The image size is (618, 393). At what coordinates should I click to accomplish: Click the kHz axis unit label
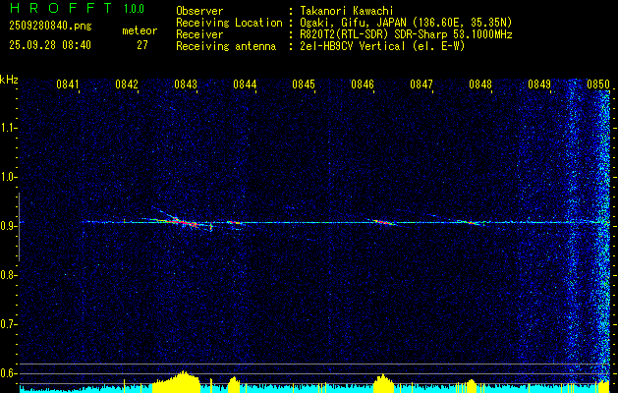pos(9,80)
